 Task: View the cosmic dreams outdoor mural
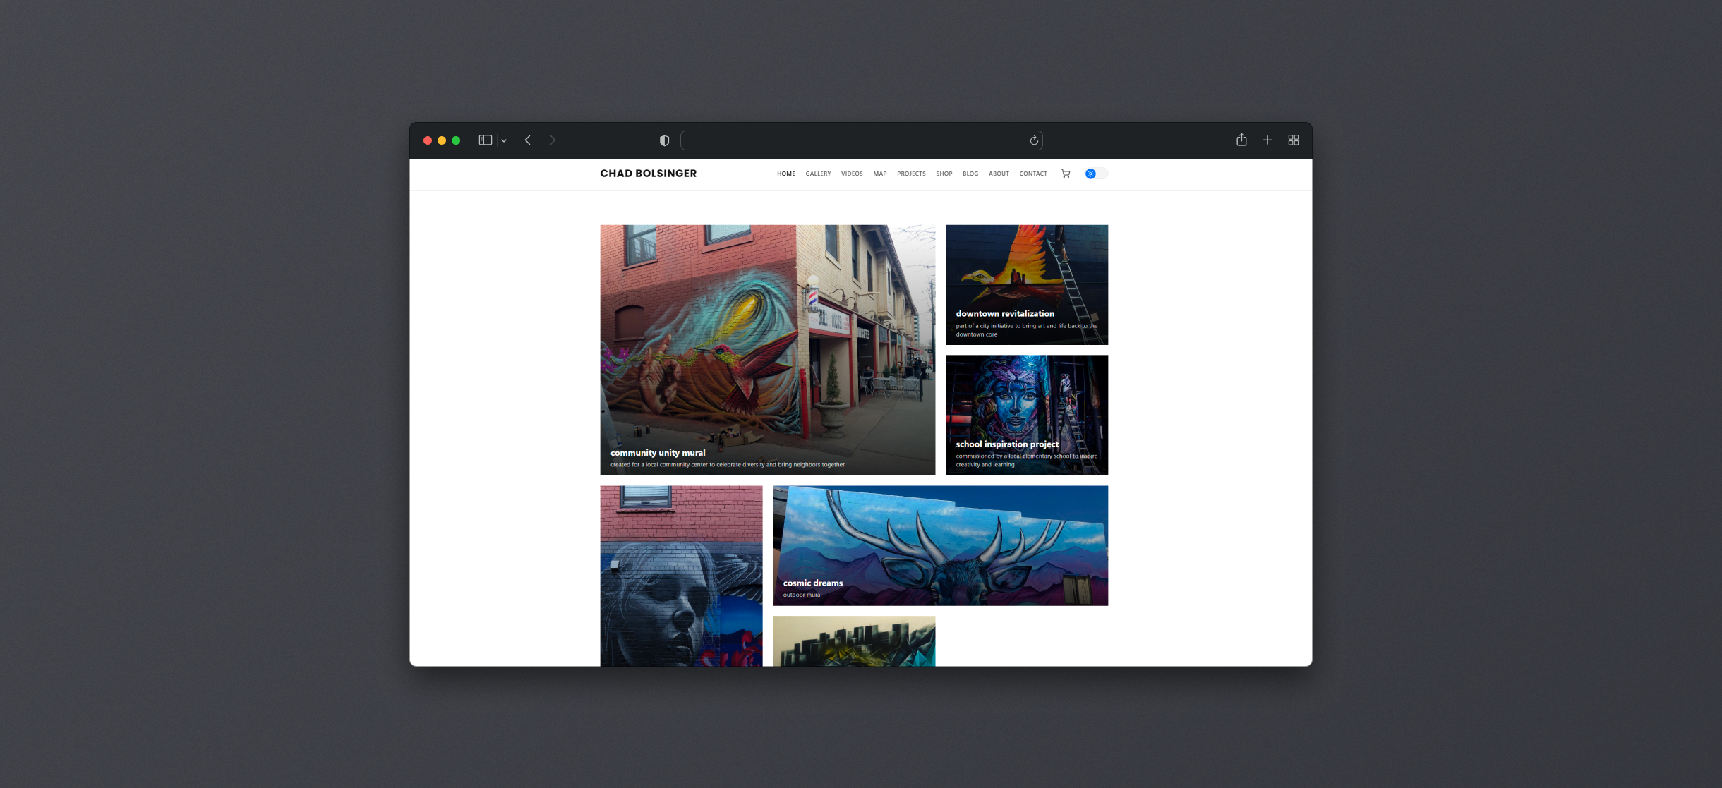tap(940, 545)
